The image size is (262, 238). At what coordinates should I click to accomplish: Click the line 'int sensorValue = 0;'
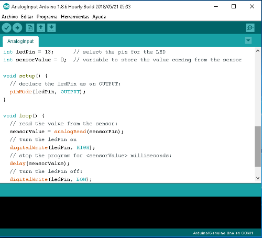[35, 60]
